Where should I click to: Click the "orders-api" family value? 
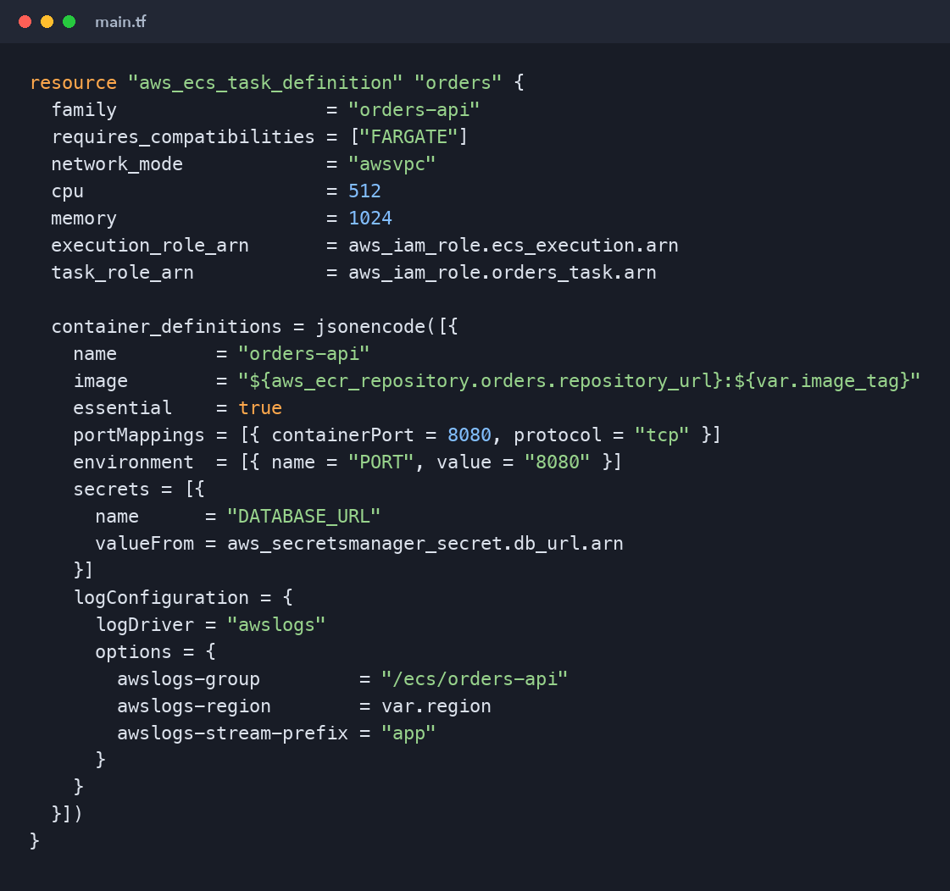pyautogui.click(x=414, y=109)
